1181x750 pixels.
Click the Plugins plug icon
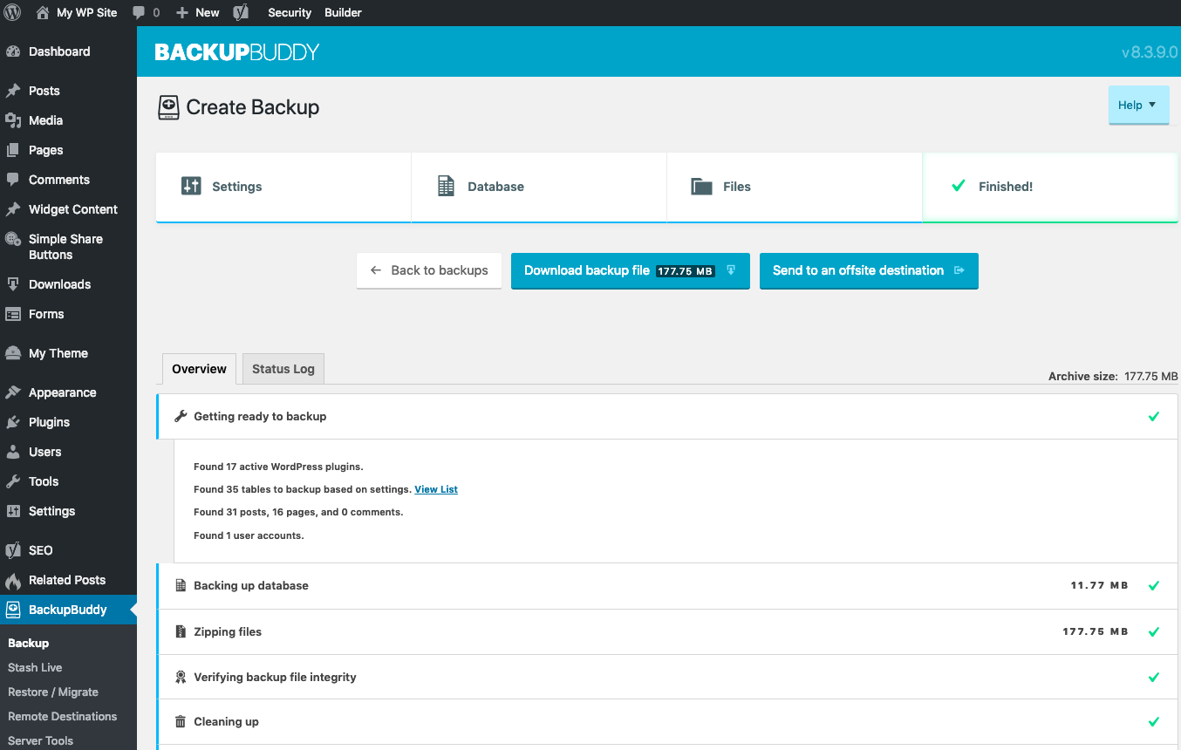(13, 422)
